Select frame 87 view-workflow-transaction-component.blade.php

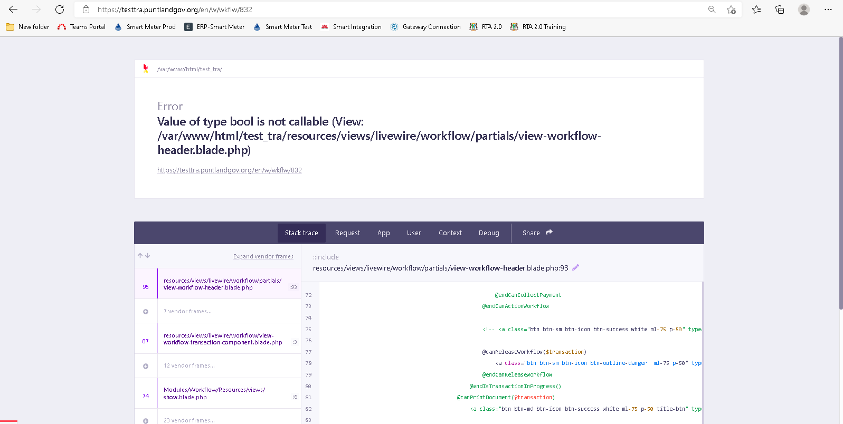click(217, 339)
